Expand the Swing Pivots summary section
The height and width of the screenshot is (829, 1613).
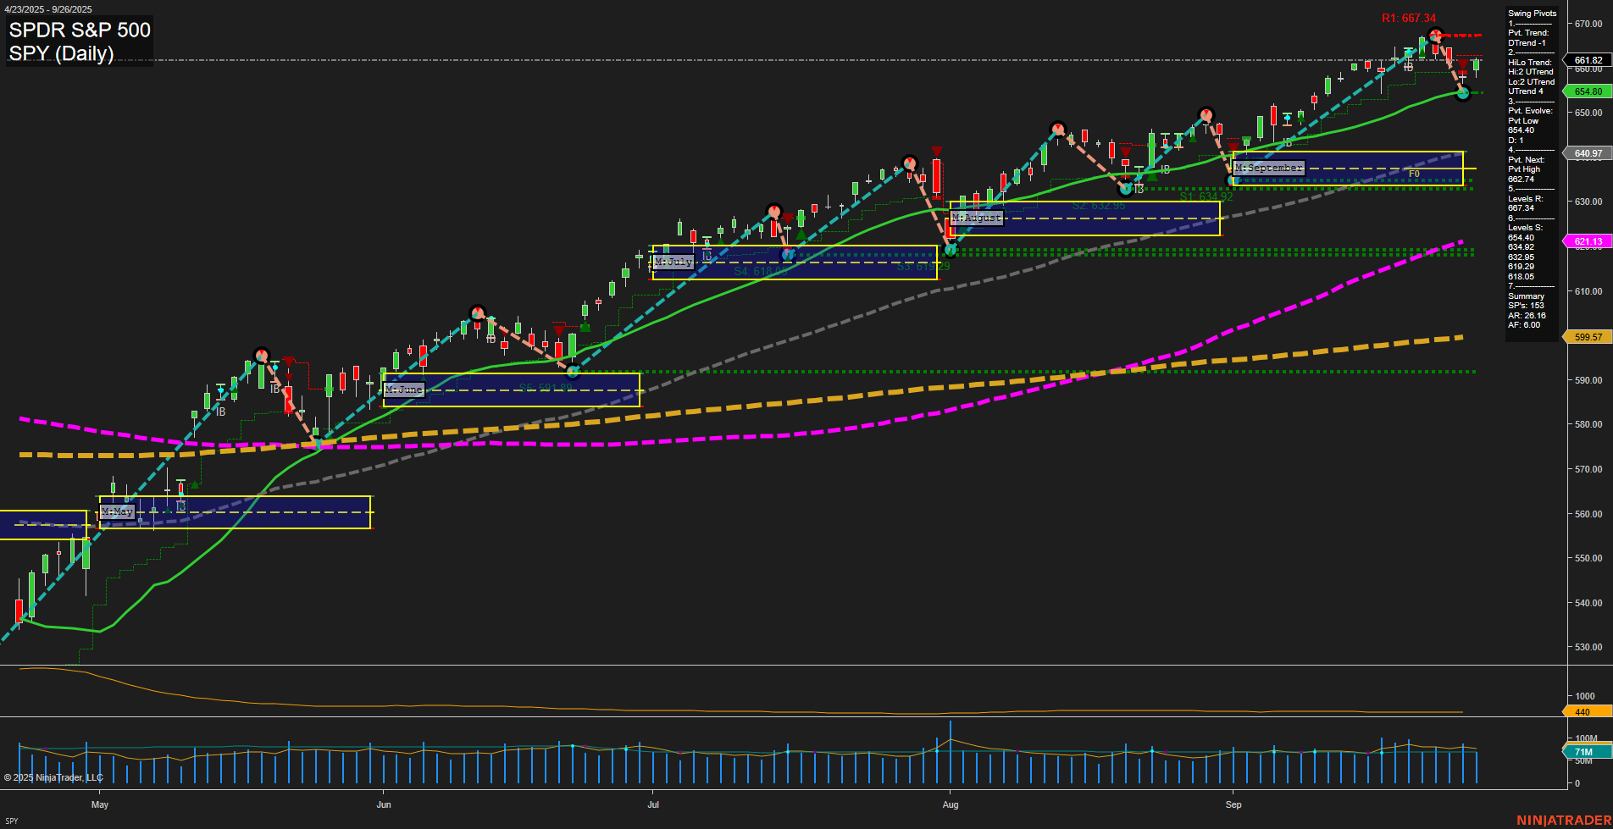[1532, 14]
